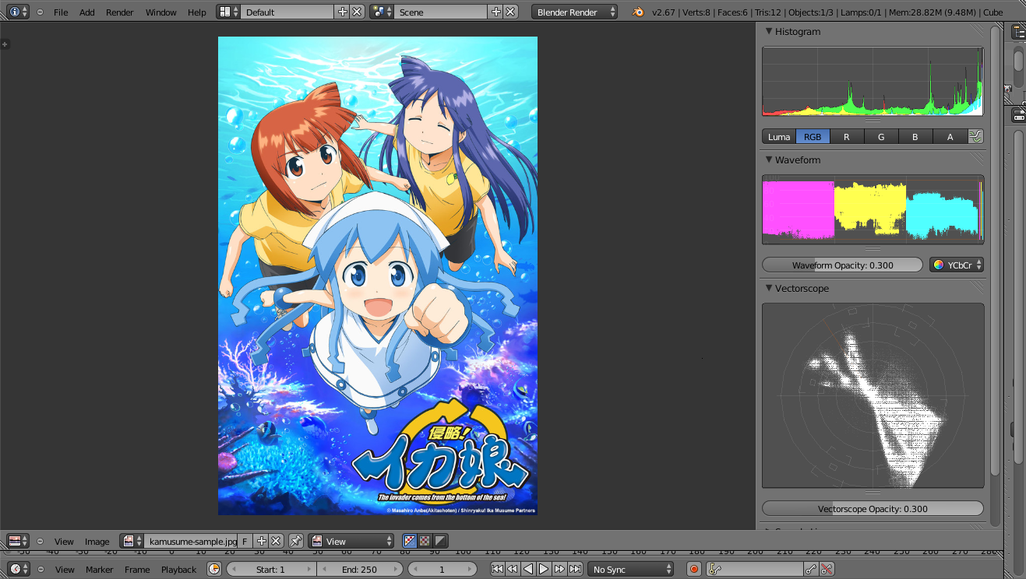Open the image editor View menu
1026x579 pixels.
tap(64, 542)
